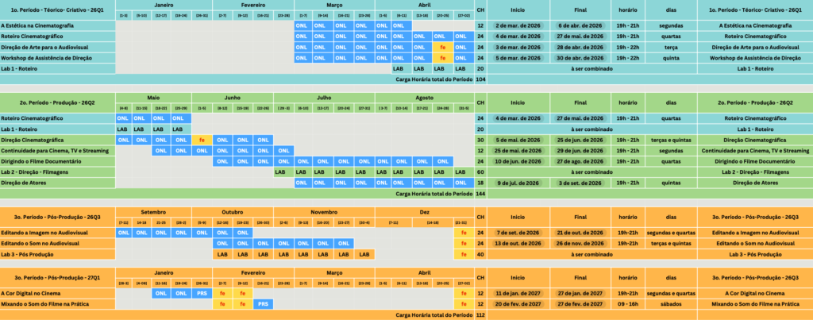Select the date chip 9 de jul. de 2026

(517, 181)
